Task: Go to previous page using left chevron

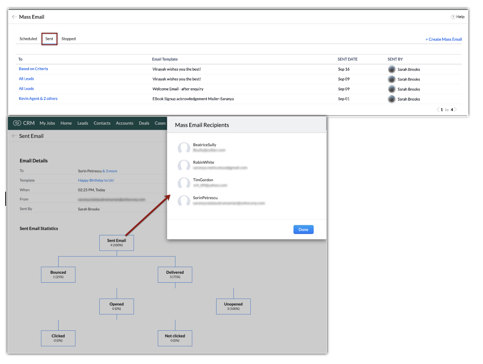Action: tap(438, 110)
